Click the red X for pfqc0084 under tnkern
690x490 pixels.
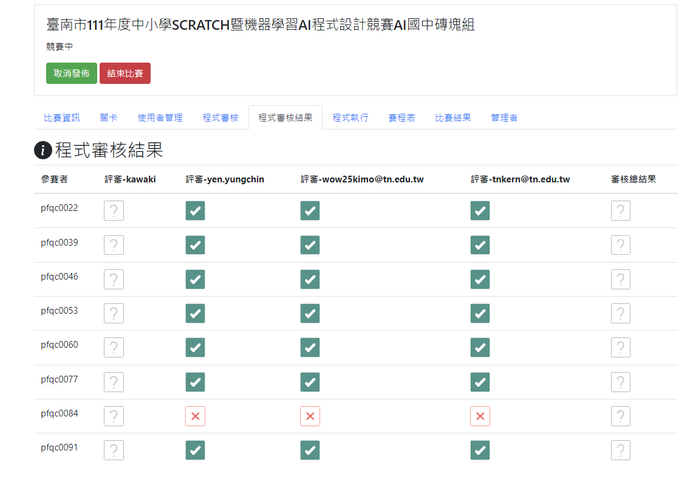(x=480, y=416)
